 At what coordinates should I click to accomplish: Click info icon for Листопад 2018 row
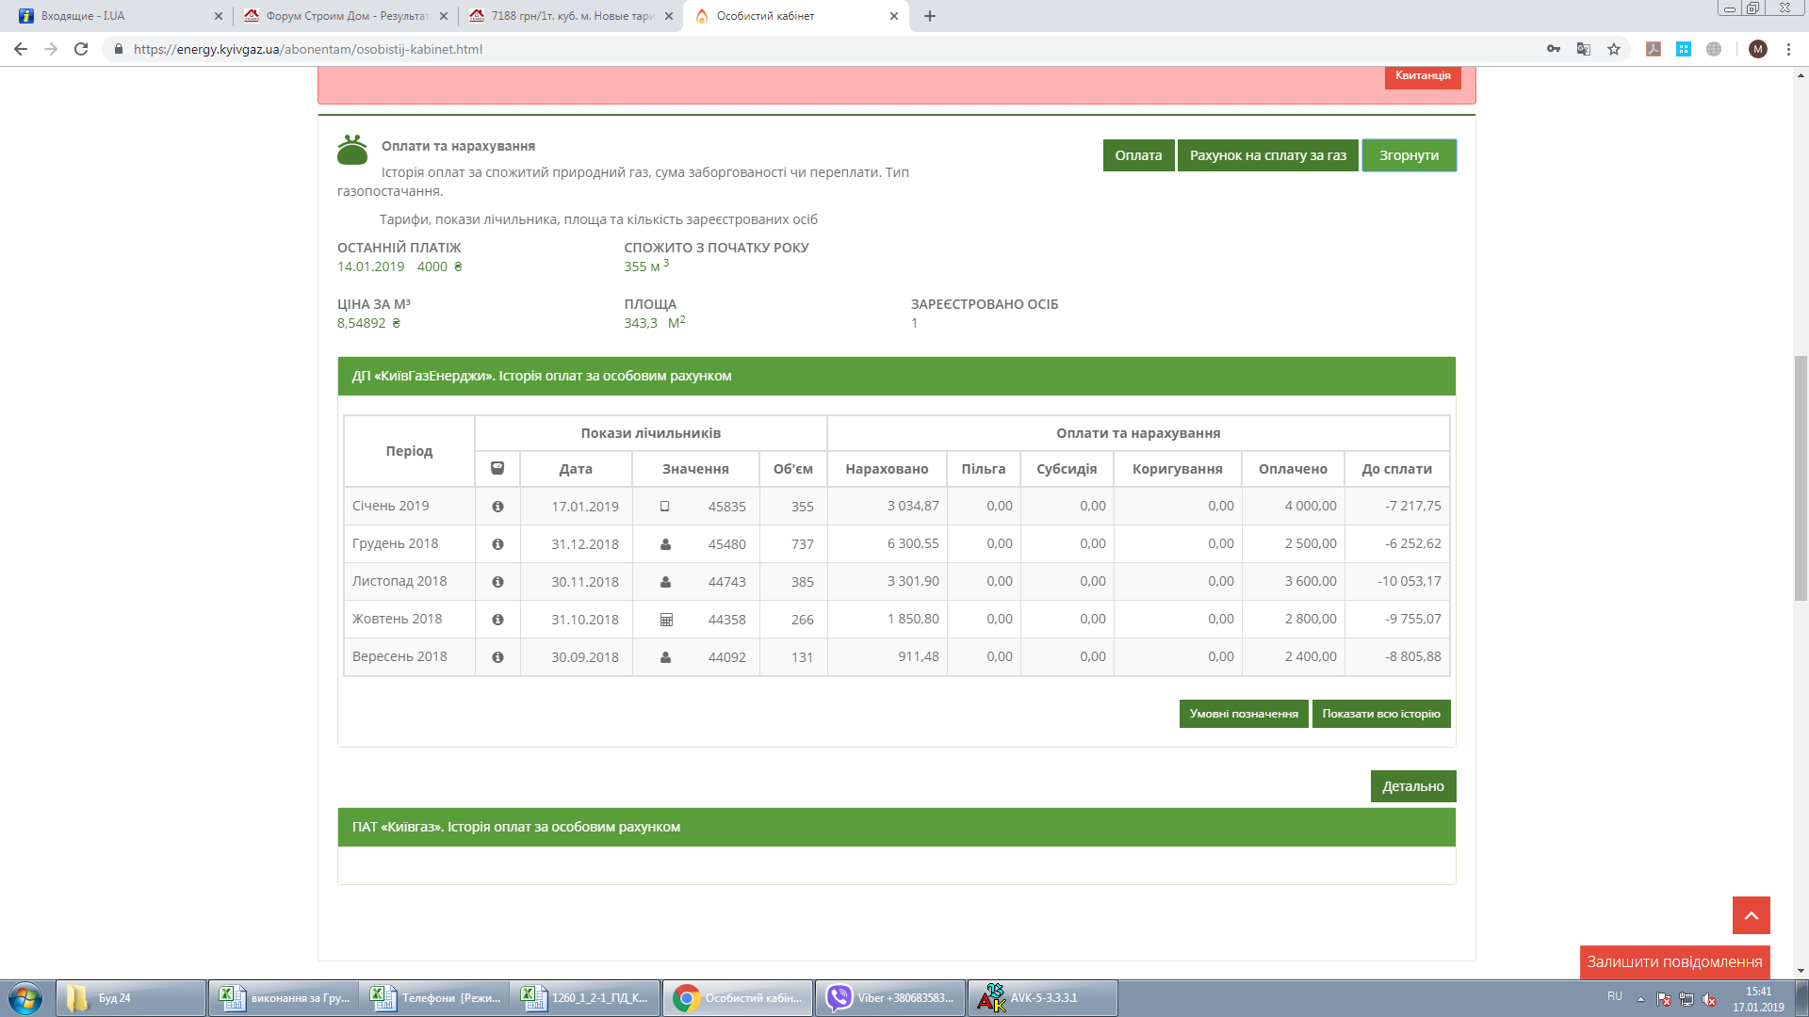pyautogui.click(x=497, y=582)
